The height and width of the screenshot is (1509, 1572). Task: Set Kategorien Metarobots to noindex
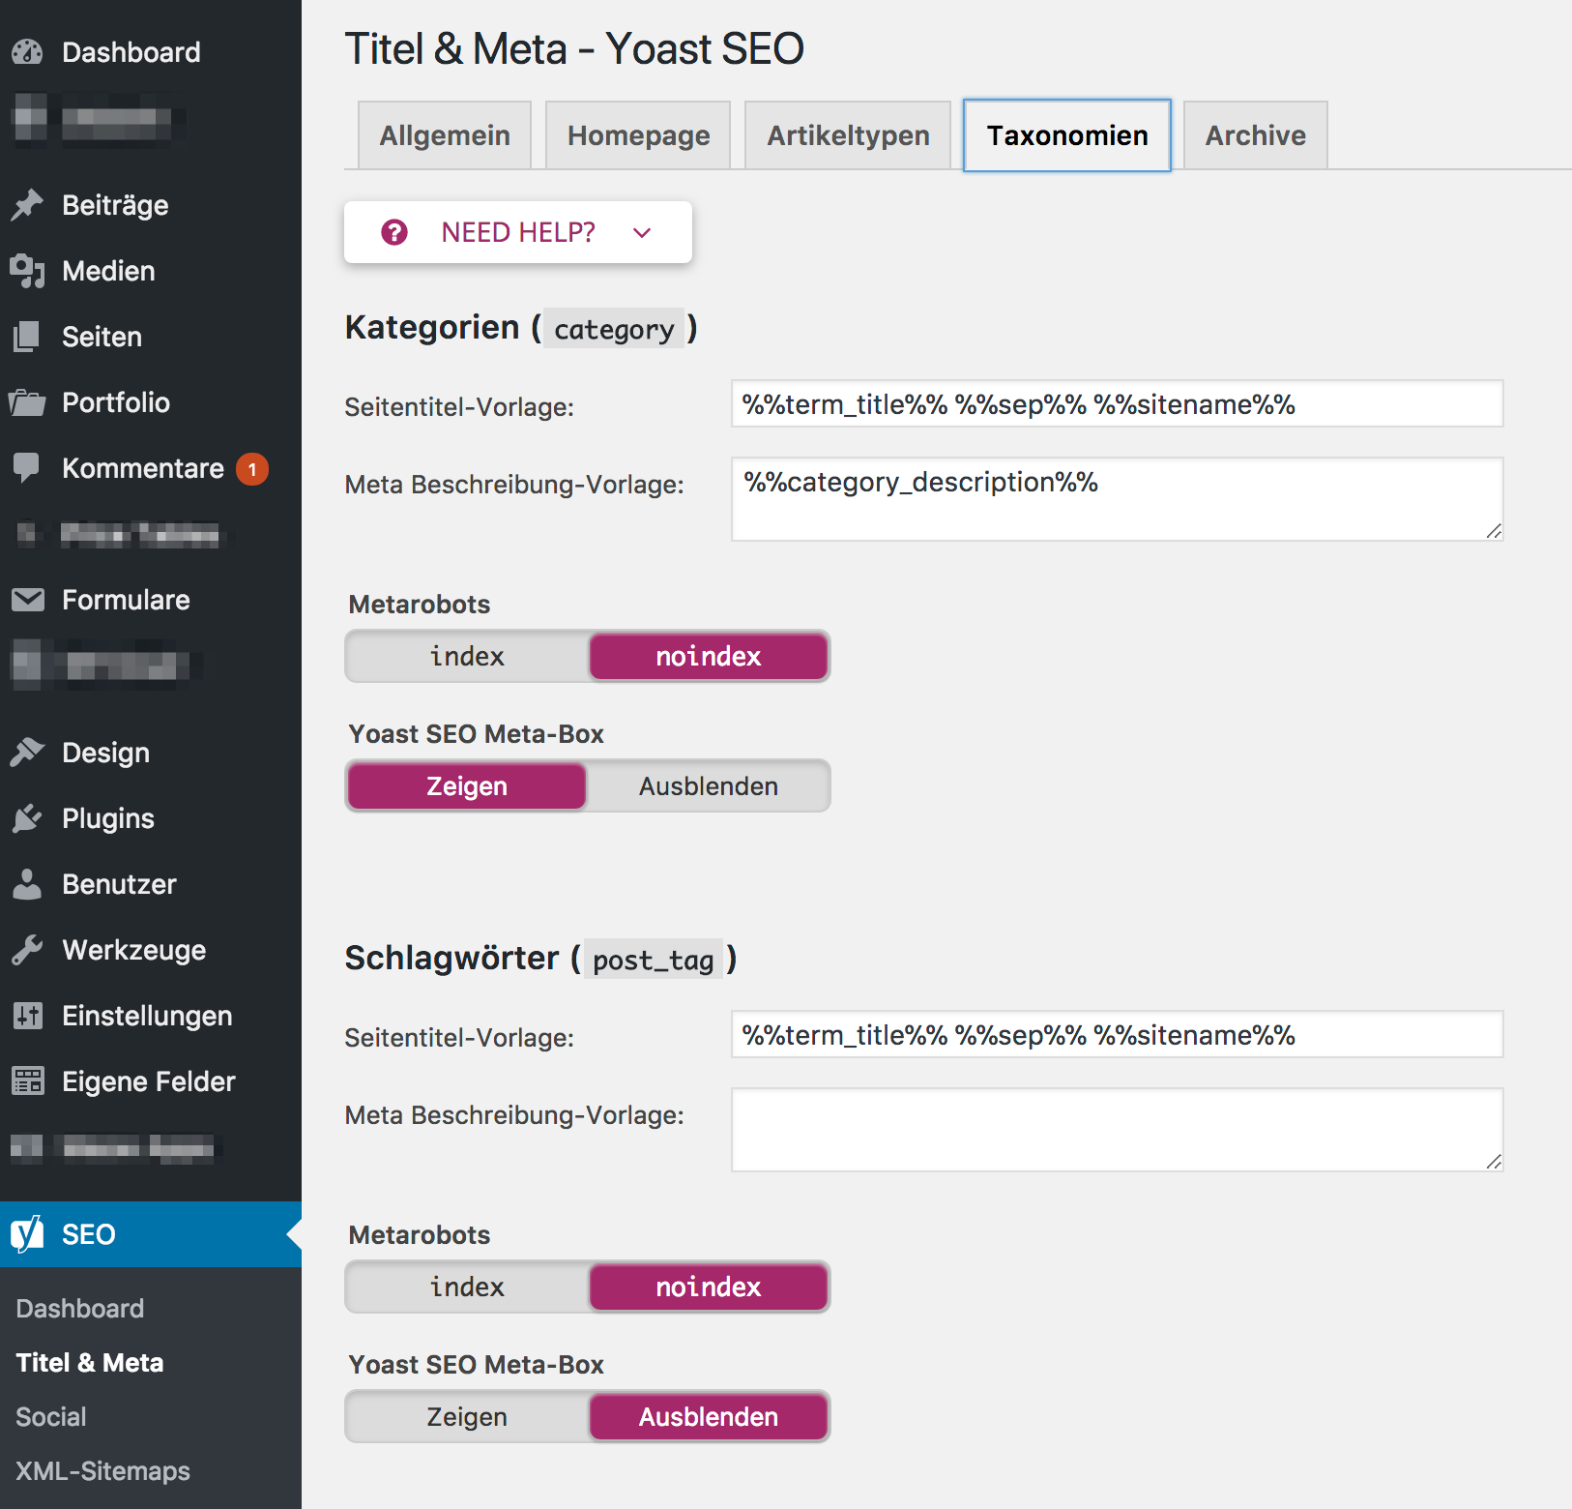click(x=709, y=657)
